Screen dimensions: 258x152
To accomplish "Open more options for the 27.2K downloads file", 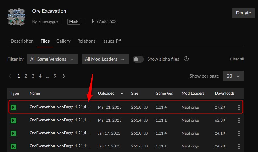I will 239,107.
